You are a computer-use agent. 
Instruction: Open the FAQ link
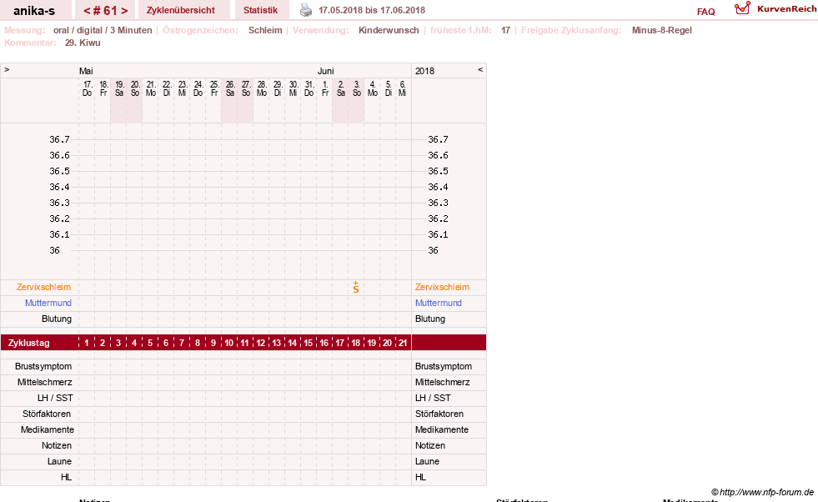[705, 12]
